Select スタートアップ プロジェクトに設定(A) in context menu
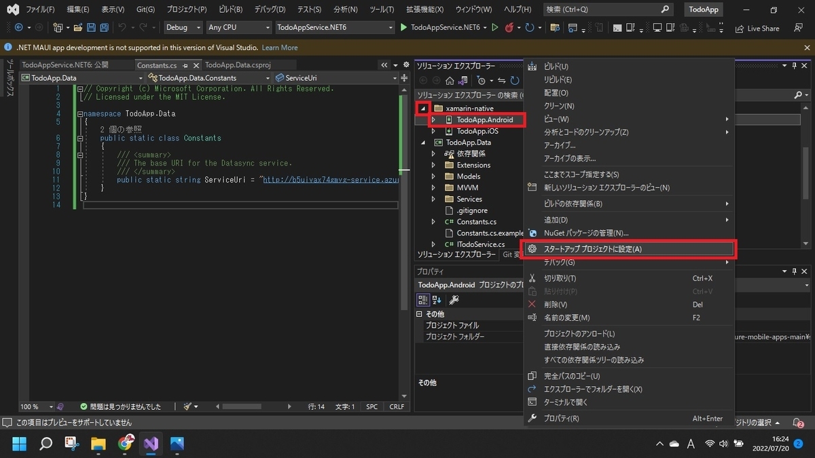Screen dimensions: 815x458 [x=629, y=249]
